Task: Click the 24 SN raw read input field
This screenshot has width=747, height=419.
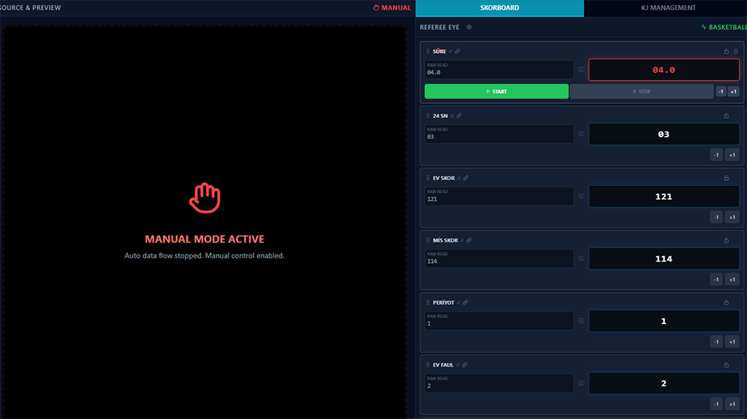Action: 499,134
